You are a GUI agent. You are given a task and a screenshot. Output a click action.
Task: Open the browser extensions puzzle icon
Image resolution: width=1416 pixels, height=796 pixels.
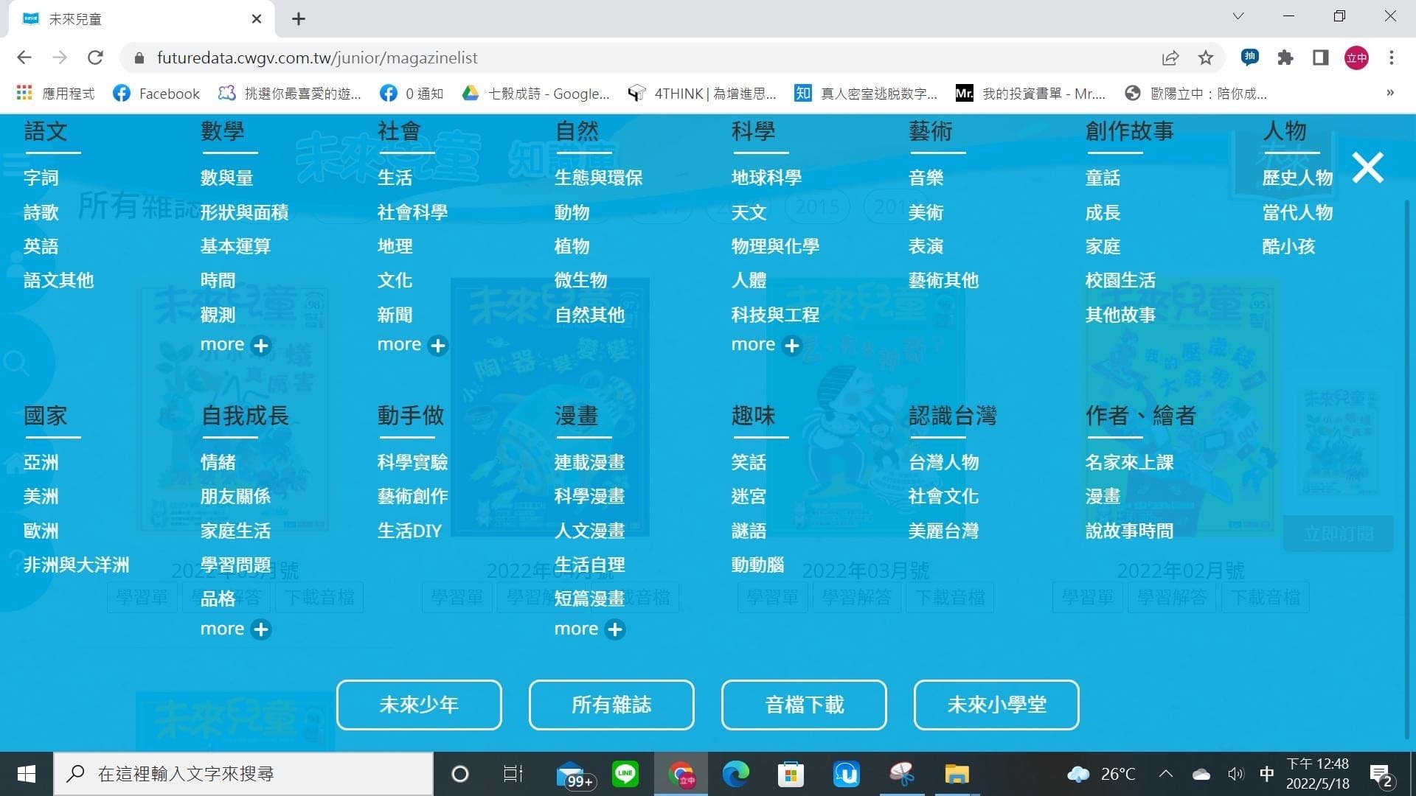tap(1285, 57)
